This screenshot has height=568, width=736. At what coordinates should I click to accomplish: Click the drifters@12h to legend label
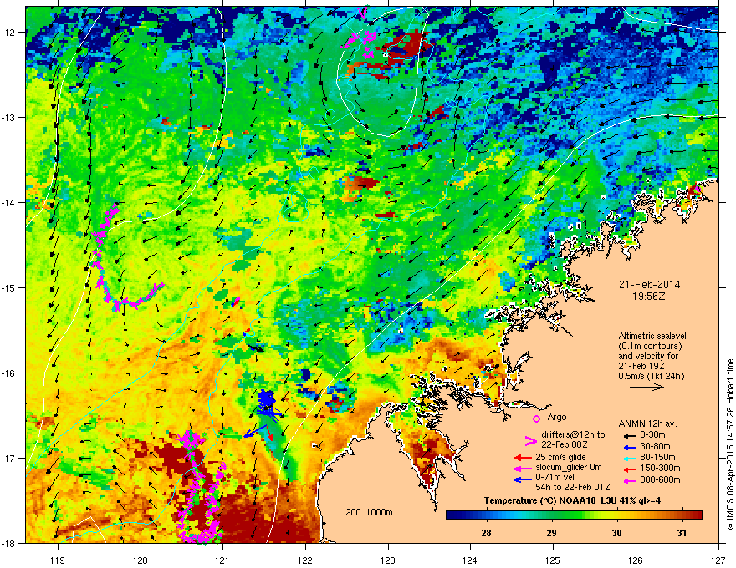tap(573, 434)
